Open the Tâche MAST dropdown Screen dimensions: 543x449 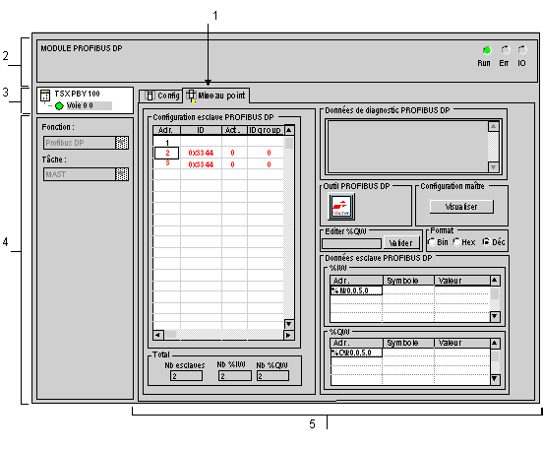(x=122, y=174)
